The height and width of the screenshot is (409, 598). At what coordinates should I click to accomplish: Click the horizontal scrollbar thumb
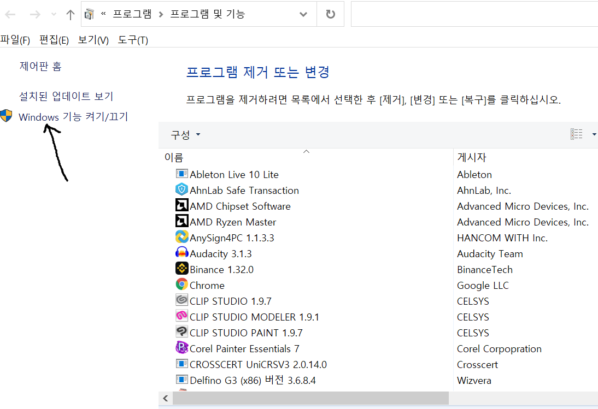tap(310, 398)
